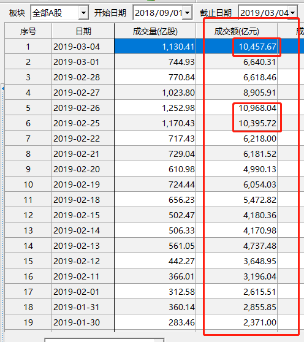
Task: Click the volume cell 744.93
Action: [x=155, y=62]
